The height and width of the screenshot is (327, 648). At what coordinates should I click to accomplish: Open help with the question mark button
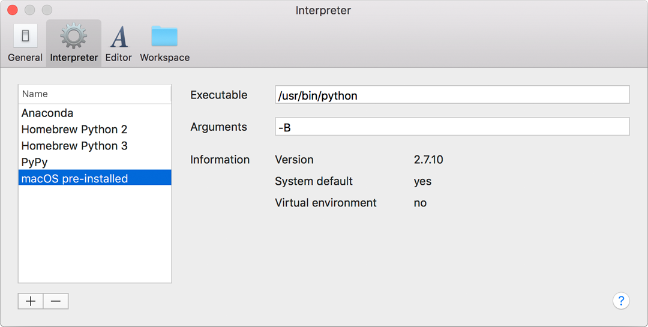(x=621, y=301)
